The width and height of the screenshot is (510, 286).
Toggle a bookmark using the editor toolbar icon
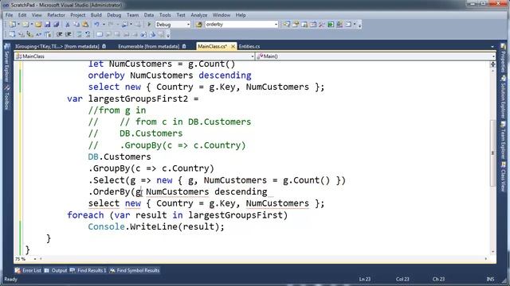click(99, 34)
